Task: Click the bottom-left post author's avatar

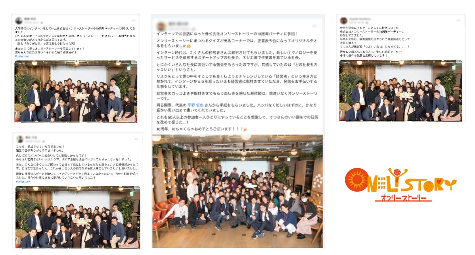Action: point(20,139)
